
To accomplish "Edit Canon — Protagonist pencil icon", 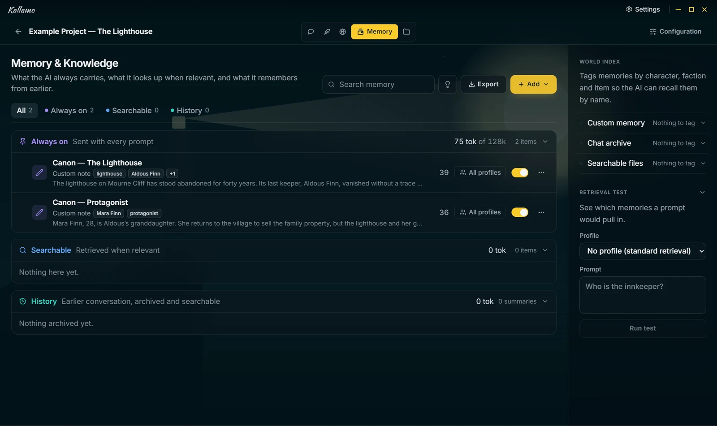I will click(39, 212).
